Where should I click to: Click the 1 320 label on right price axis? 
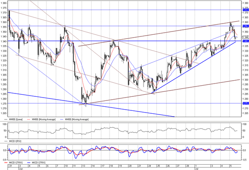tap(246, 60)
